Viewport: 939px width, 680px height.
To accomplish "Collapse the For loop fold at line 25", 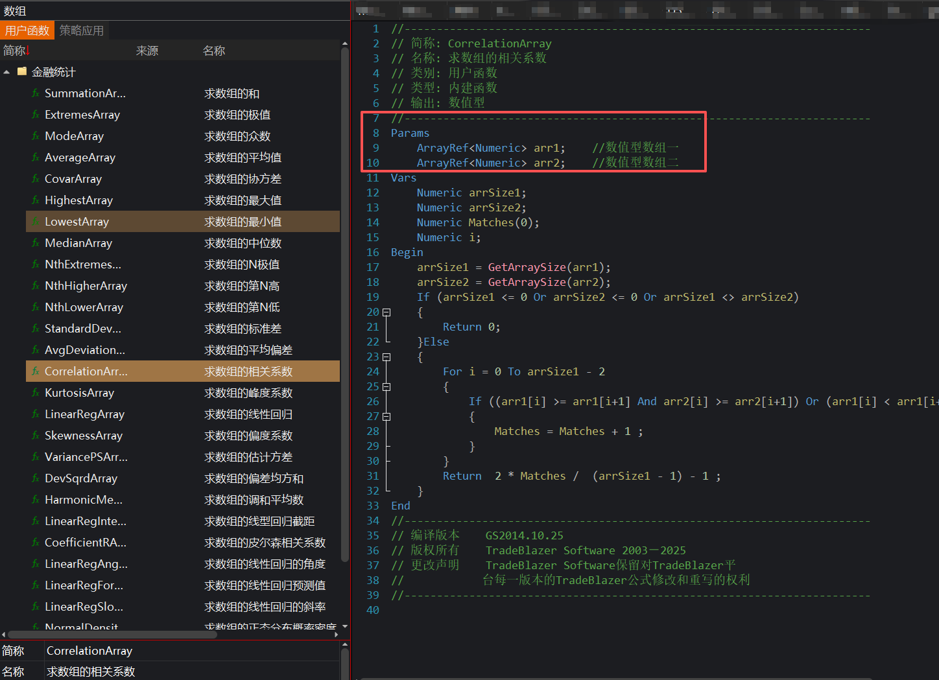I will (x=386, y=386).
